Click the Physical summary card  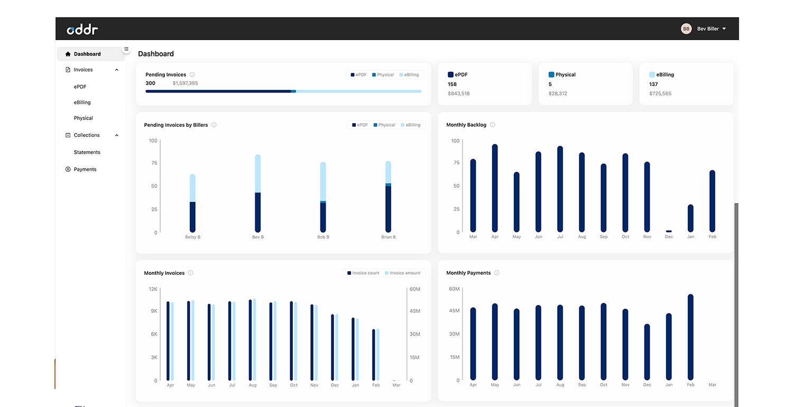point(585,84)
